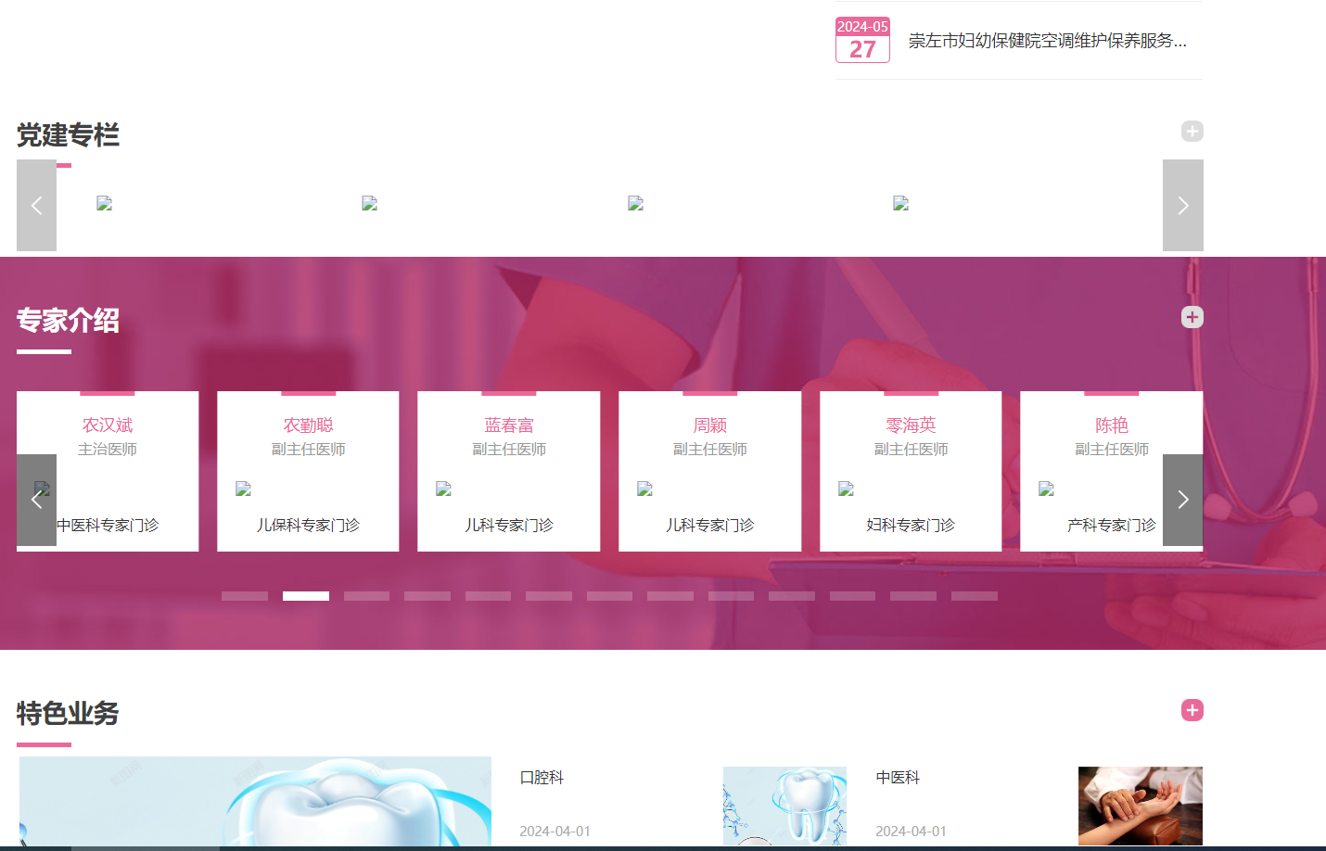Open the 2024-05 27 date badge
1326x851 pixels.
click(862, 40)
